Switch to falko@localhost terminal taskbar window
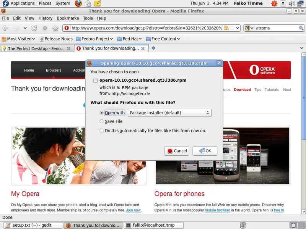Screen dimensions: 306x229 (x=154, y=225)
